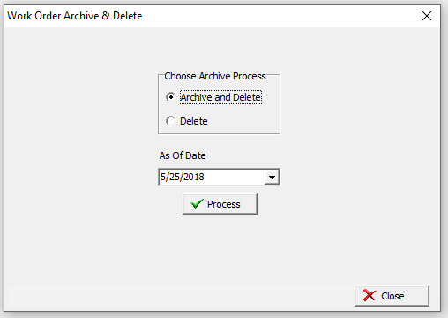
Task: Click the Process button text label
Action: click(x=224, y=204)
